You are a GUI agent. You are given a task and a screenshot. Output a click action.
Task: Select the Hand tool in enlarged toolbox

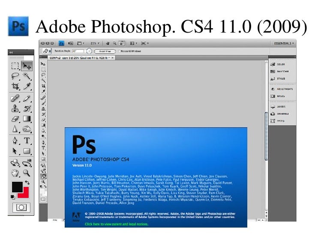tap(15, 173)
